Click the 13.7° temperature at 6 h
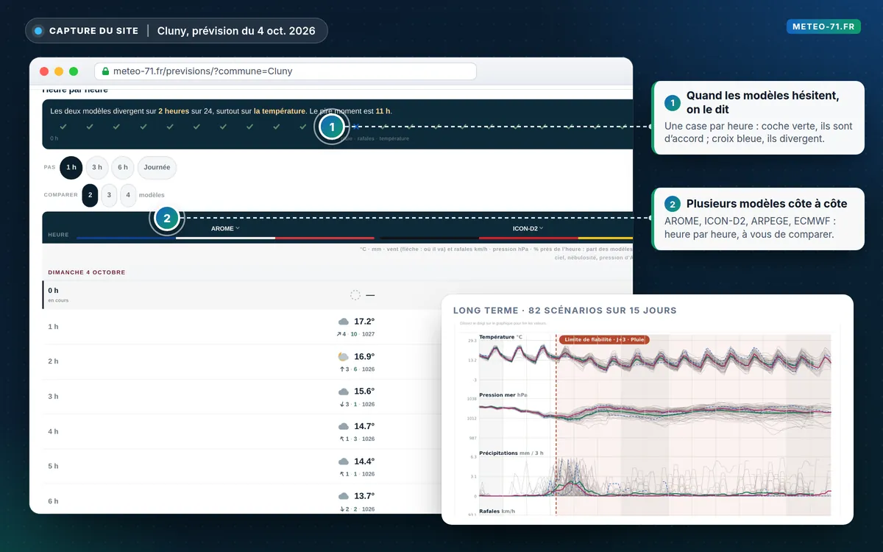The image size is (883, 552). click(x=364, y=496)
